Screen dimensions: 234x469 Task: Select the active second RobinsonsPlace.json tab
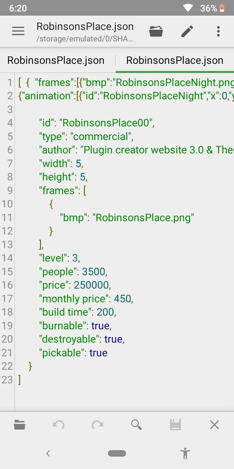tap(175, 60)
